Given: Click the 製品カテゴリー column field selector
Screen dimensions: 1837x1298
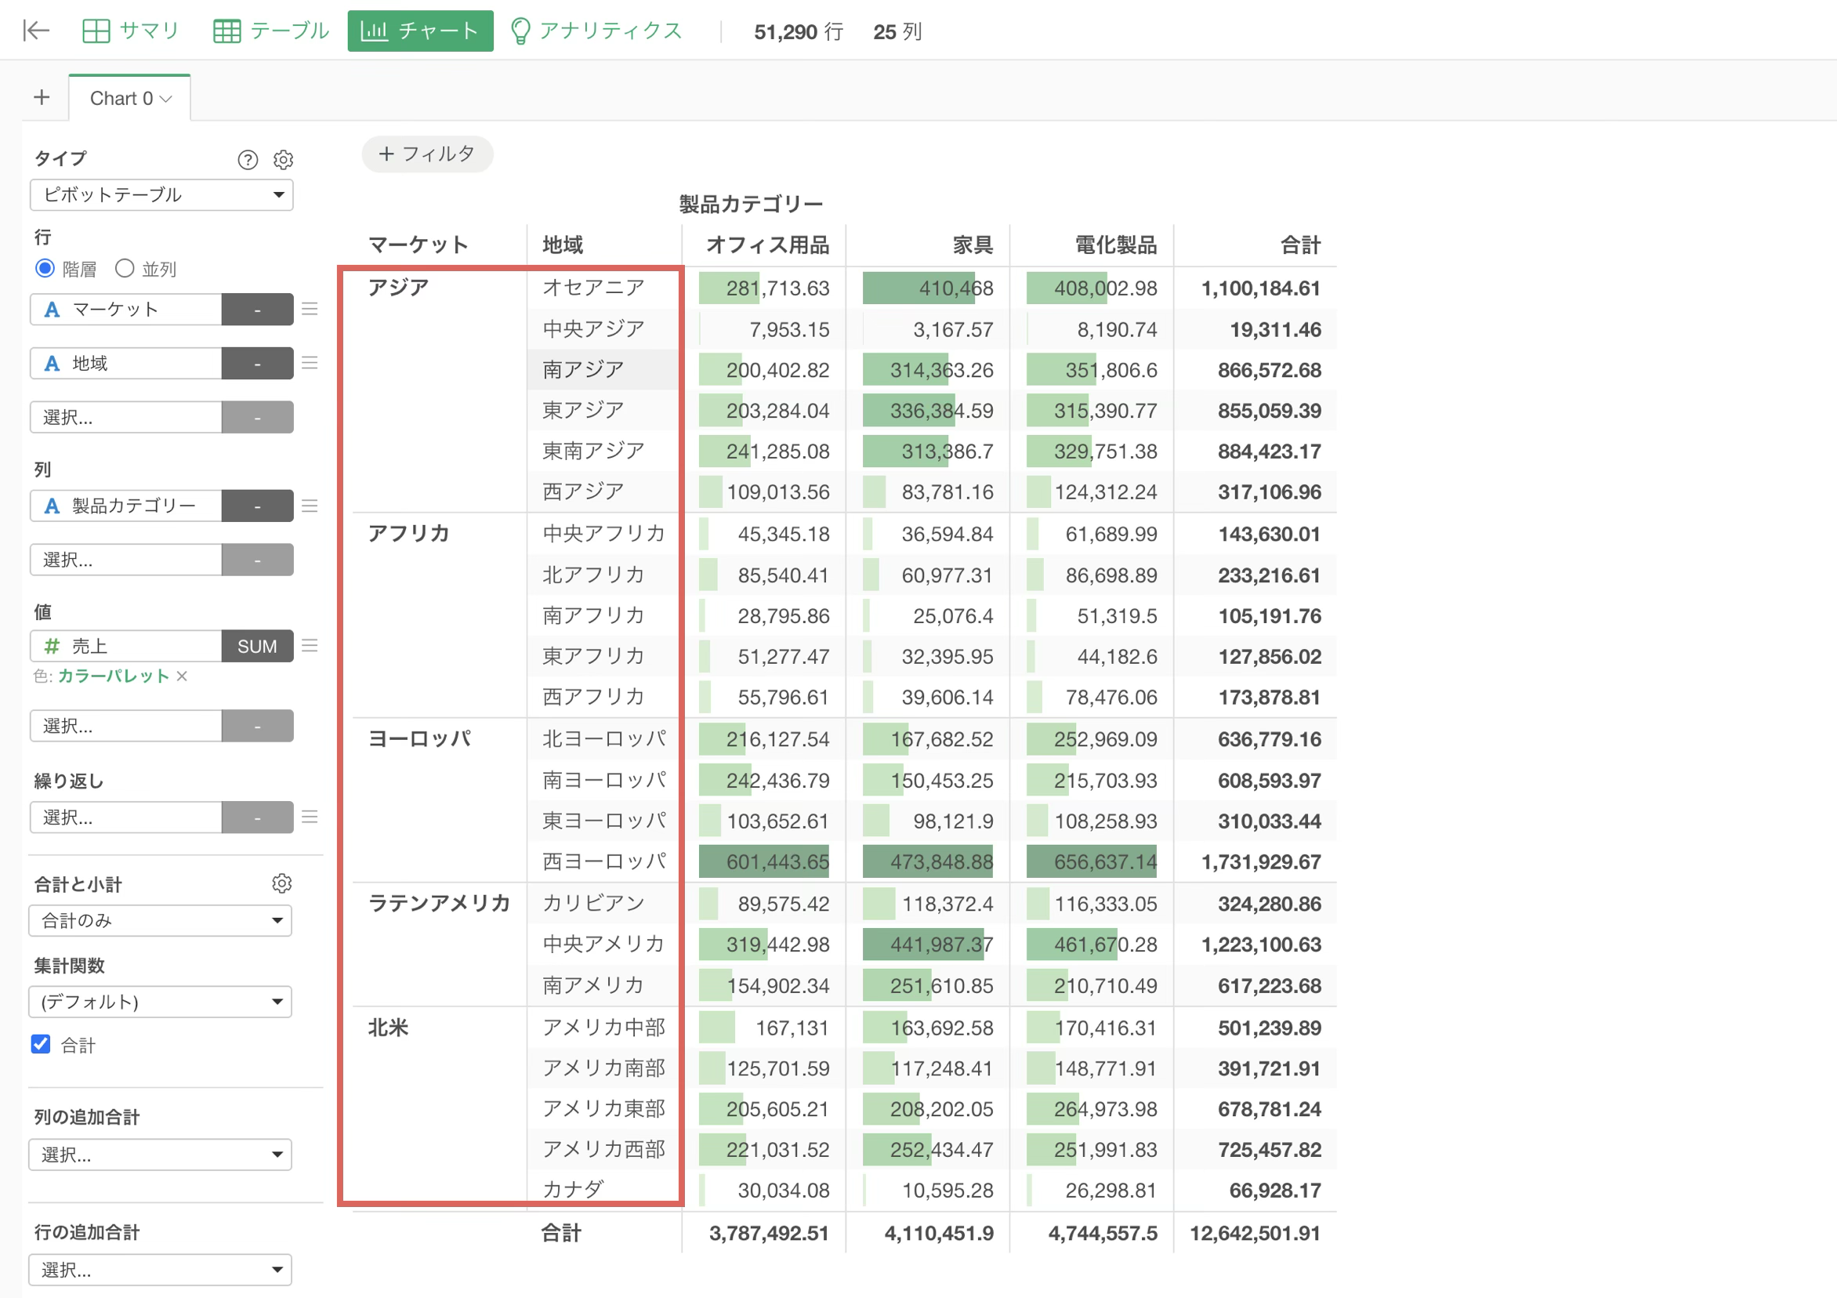Looking at the screenshot, I should click(125, 506).
